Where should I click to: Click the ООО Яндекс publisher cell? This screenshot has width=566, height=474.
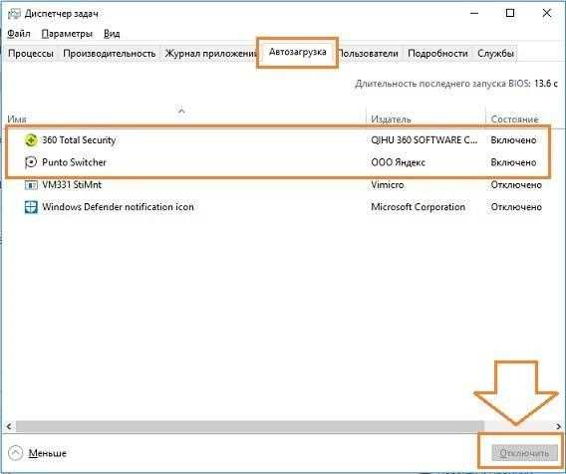point(399,162)
